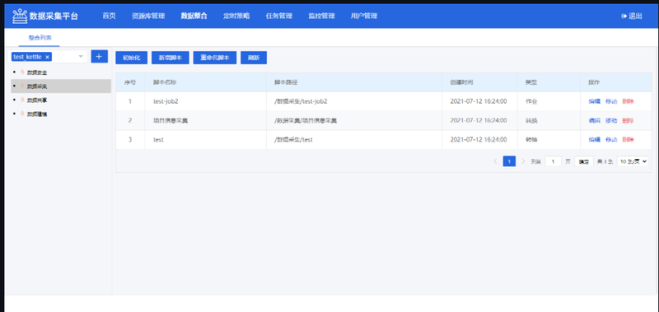Open 任务管理 in the top navigation
This screenshot has height=312, width=659.
(x=279, y=16)
